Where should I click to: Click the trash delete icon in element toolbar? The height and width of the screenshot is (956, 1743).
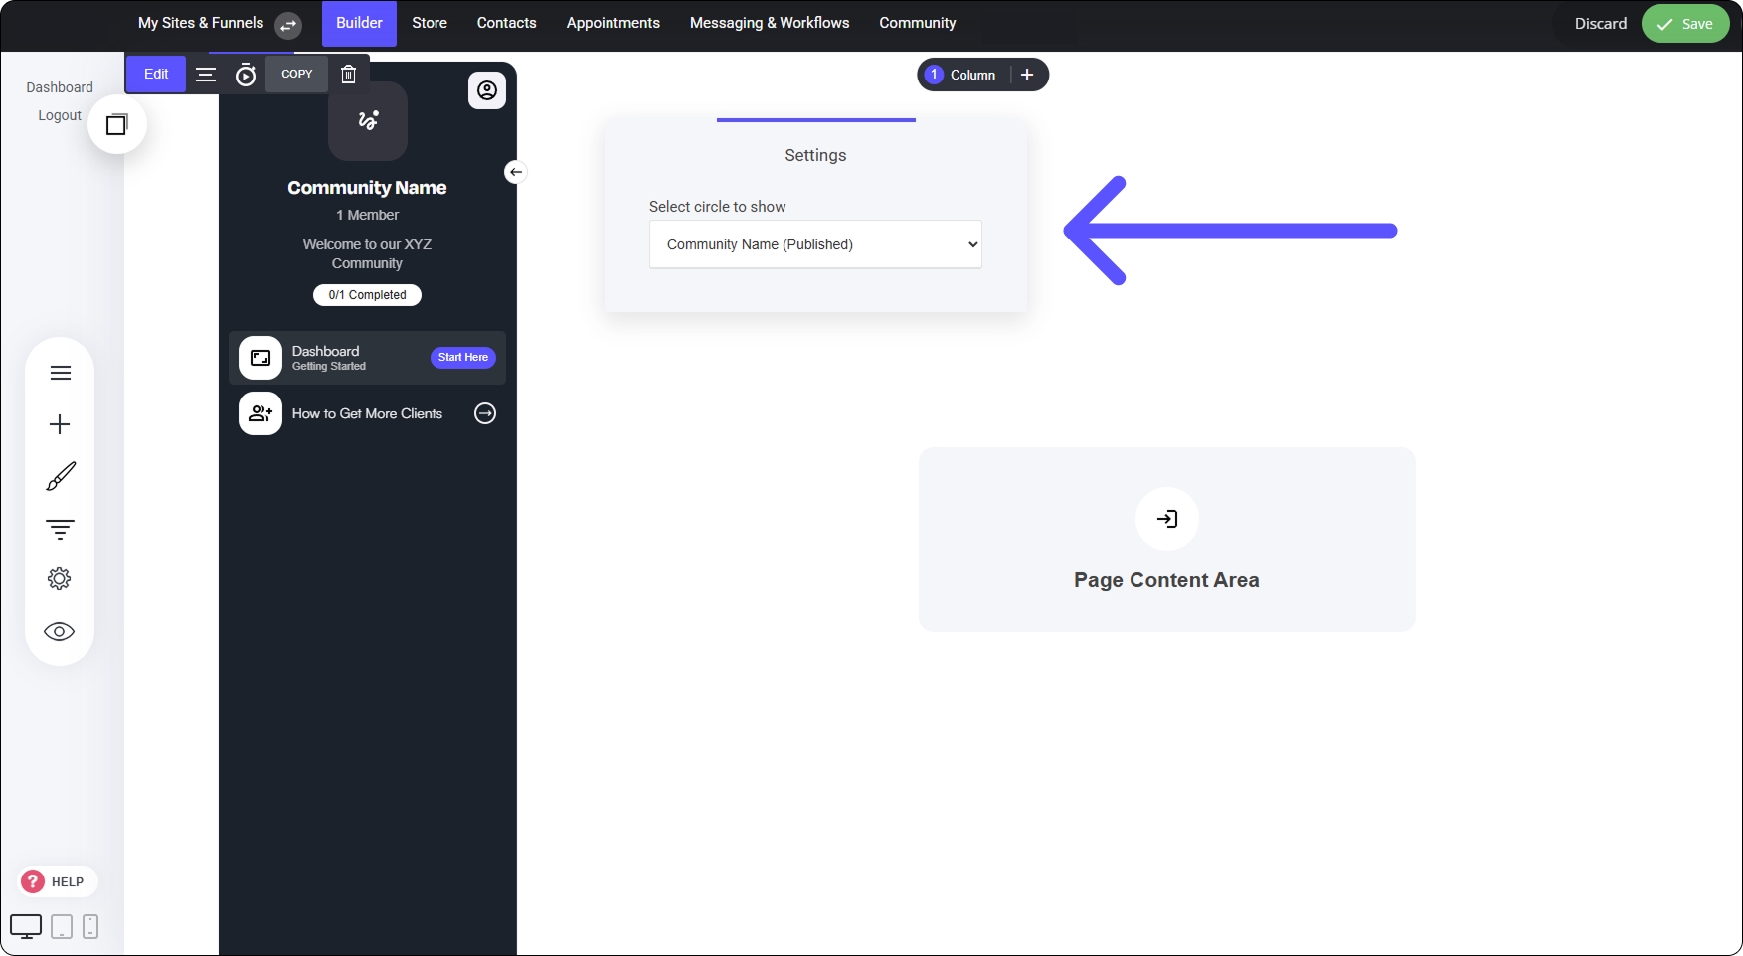pyautogui.click(x=348, y=75)
